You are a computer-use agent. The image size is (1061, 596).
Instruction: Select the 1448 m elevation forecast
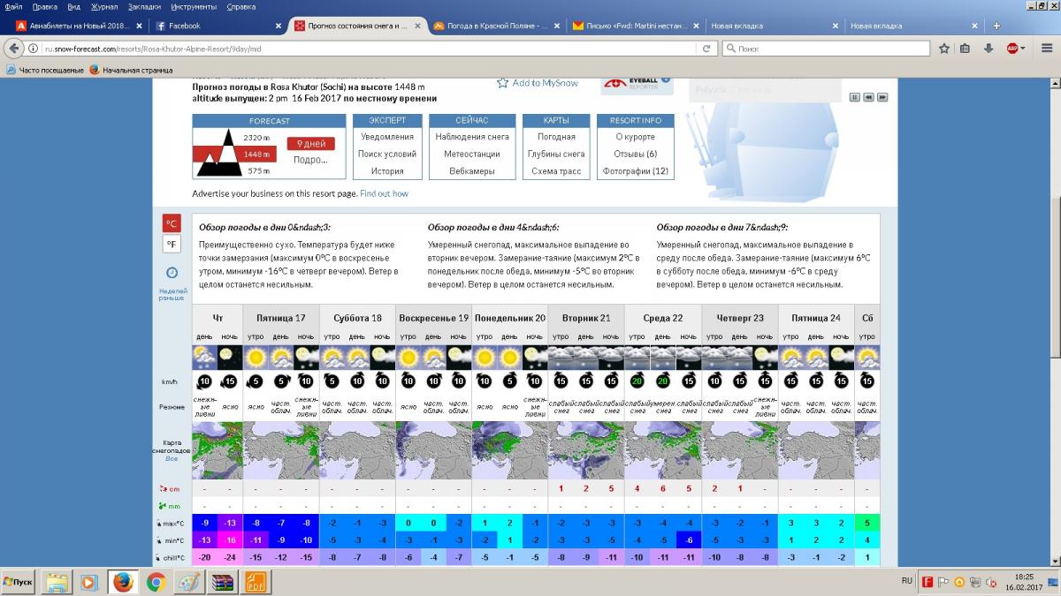[256, 155]
